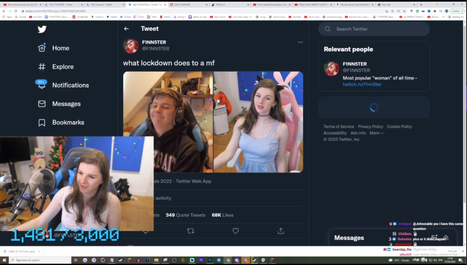Viewport: 467px width, 265px height.
Task: Expand the More footer options
Action: click(x=377, y=133)
